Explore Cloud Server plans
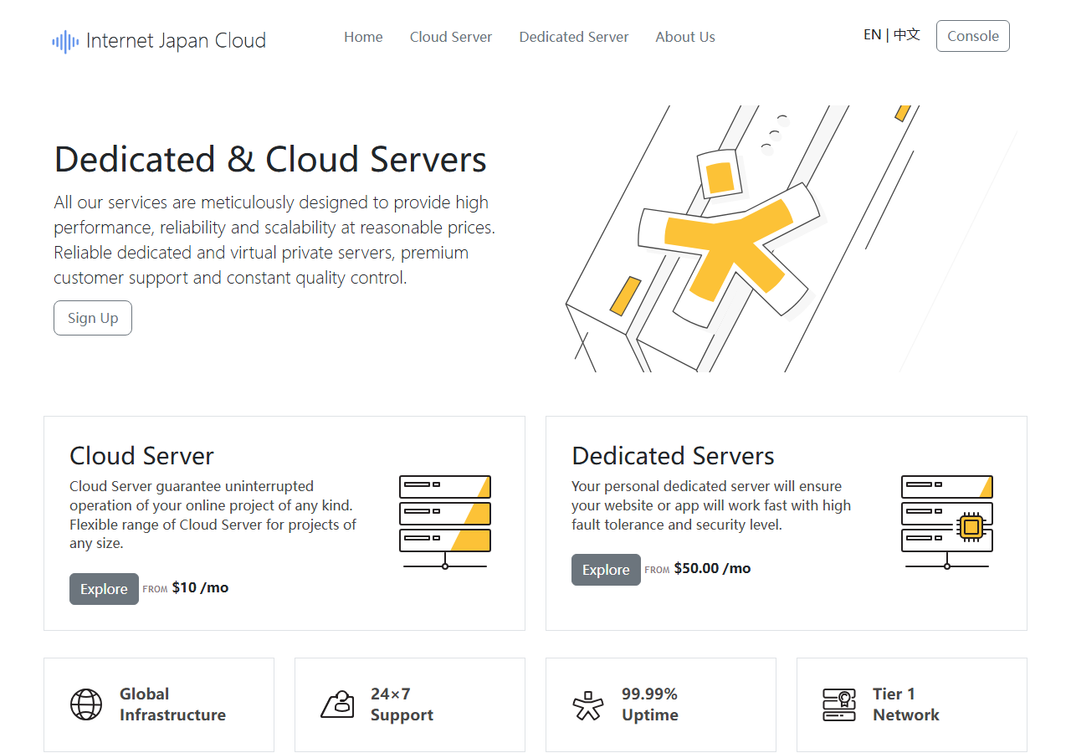 click(x=104, y=589)
